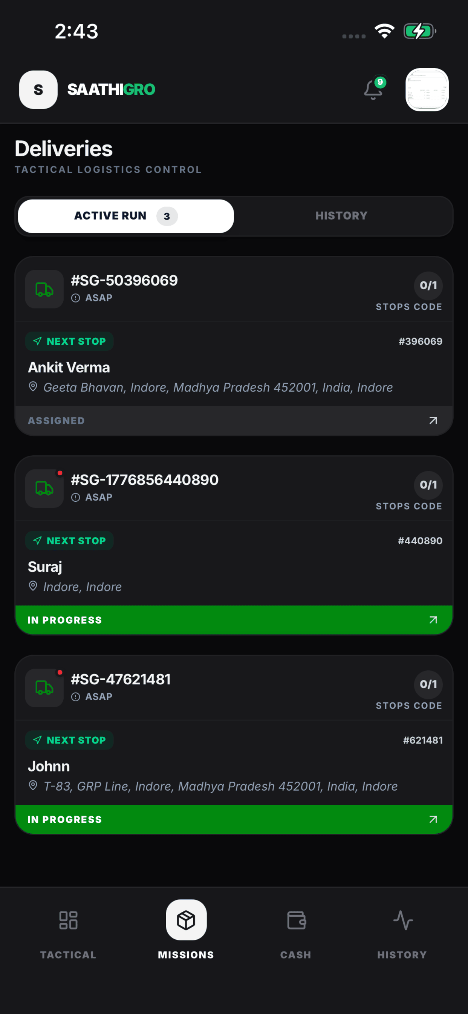Open the profile avatar thumbnail
Viewport: 468px width, 1014px height.
click(427, 90)
